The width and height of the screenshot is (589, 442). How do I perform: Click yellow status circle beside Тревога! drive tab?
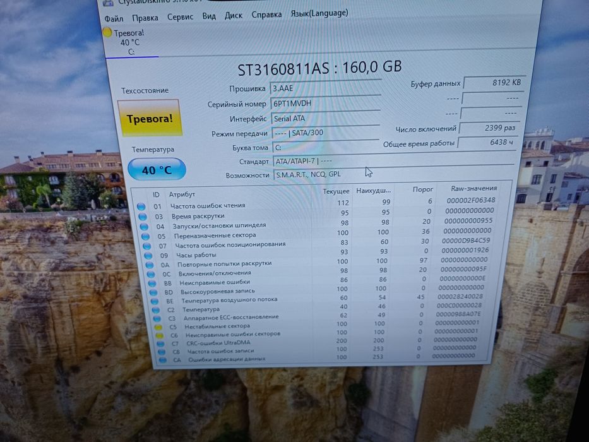coord(107,33)
